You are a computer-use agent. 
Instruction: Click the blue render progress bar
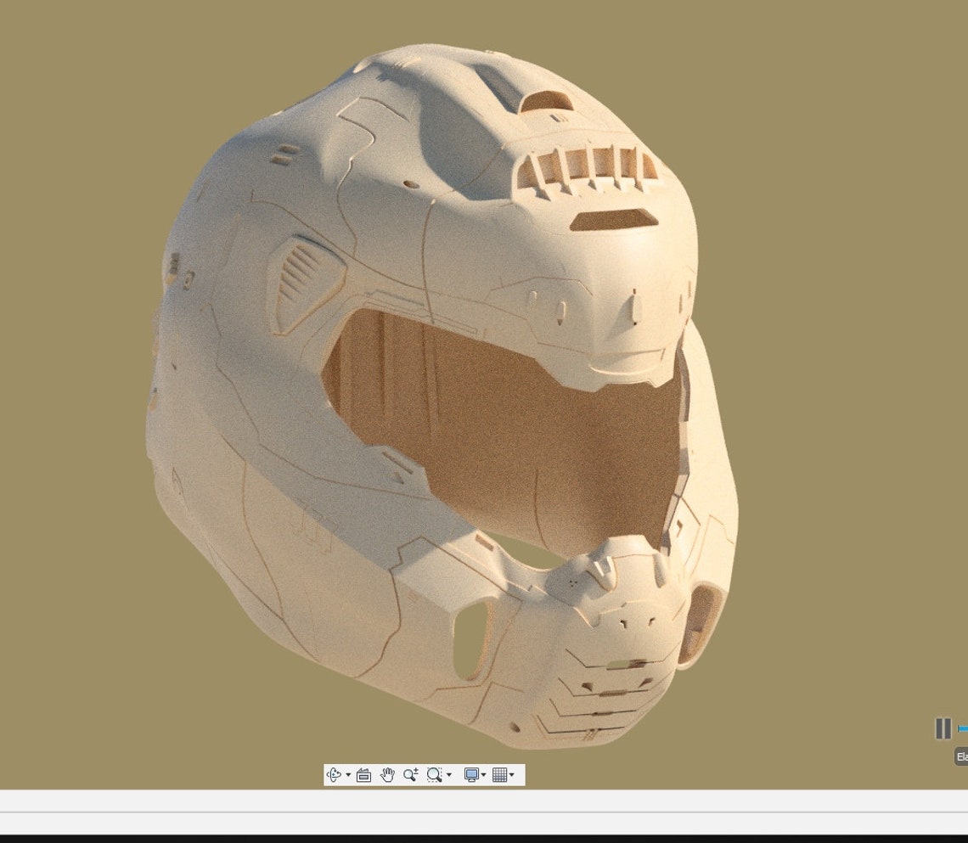pyautogui.click(x=963, y=729)
